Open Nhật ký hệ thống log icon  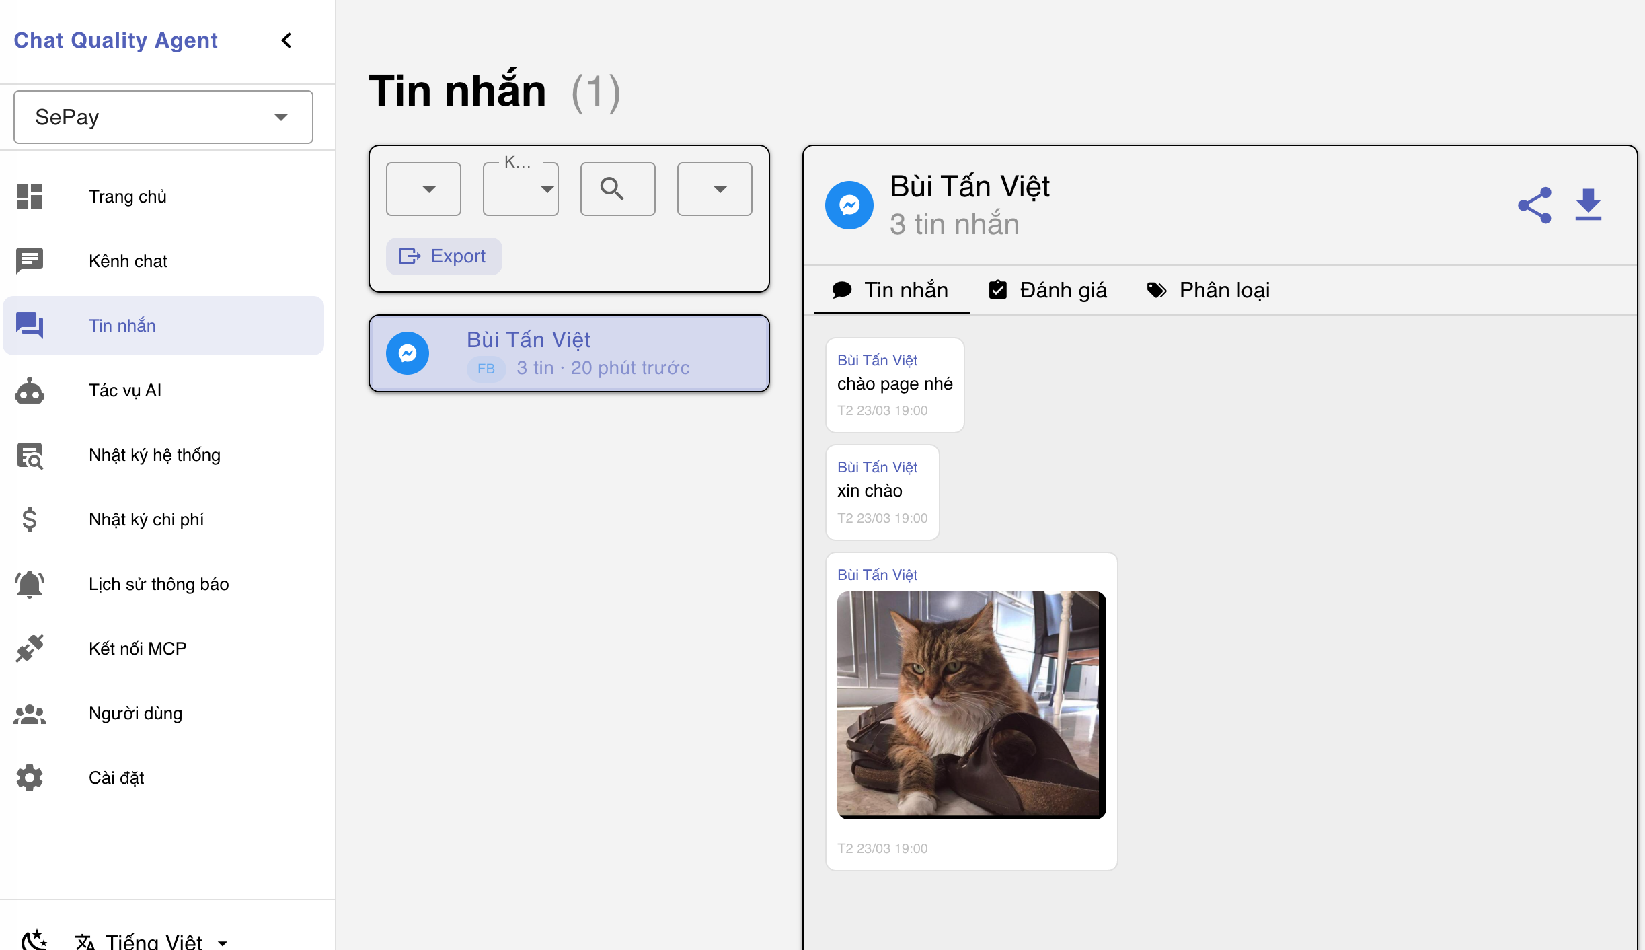click(x=29, y=455)
